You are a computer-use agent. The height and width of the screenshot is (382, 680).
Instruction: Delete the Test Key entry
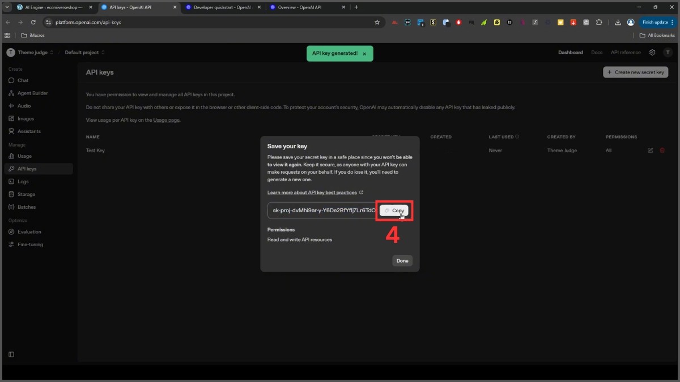(x=662, y=151)
